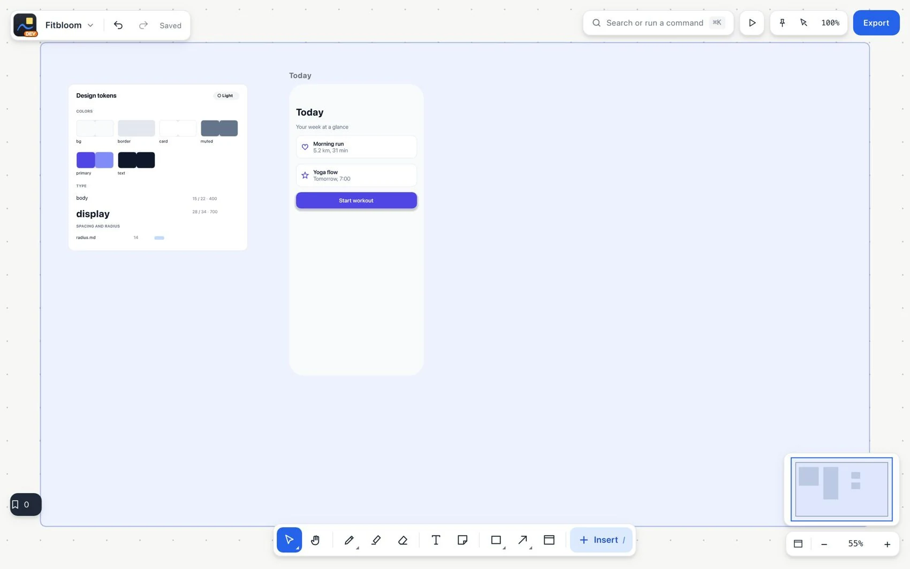Choose the Arrow connector tool
Screen dimensions: 910x569
point(523,540)
